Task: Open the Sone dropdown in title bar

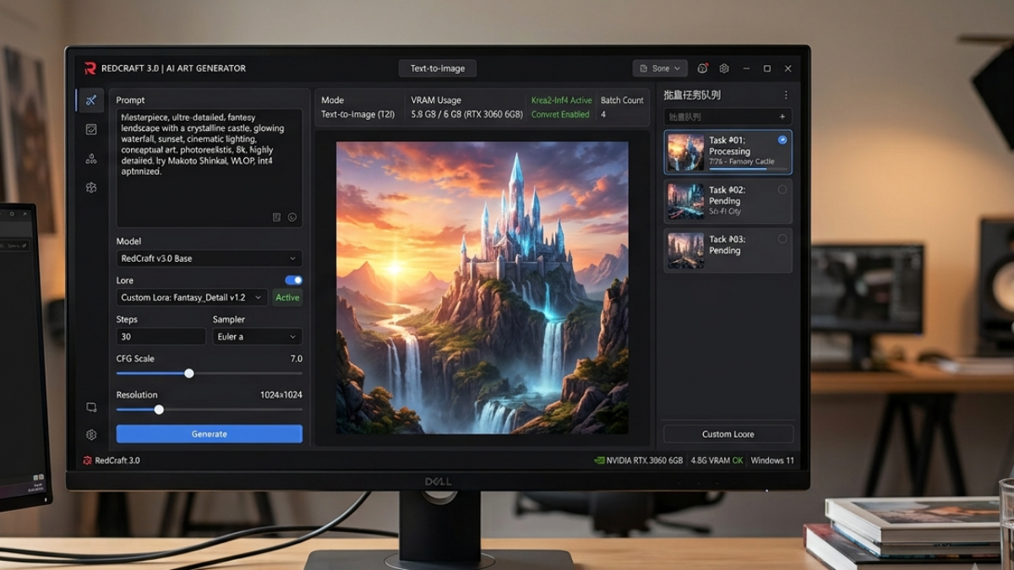Action: point(660,68)
